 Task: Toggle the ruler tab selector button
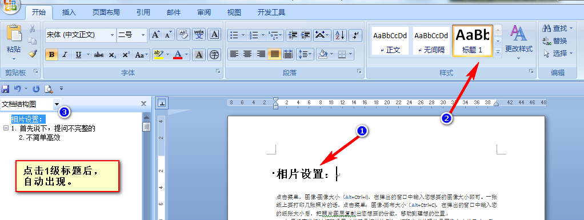pyautogui.click(x=162, y=104)
